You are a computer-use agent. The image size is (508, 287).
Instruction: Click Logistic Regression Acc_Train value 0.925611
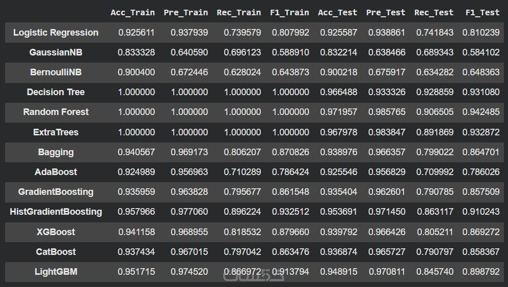[137, 33]
